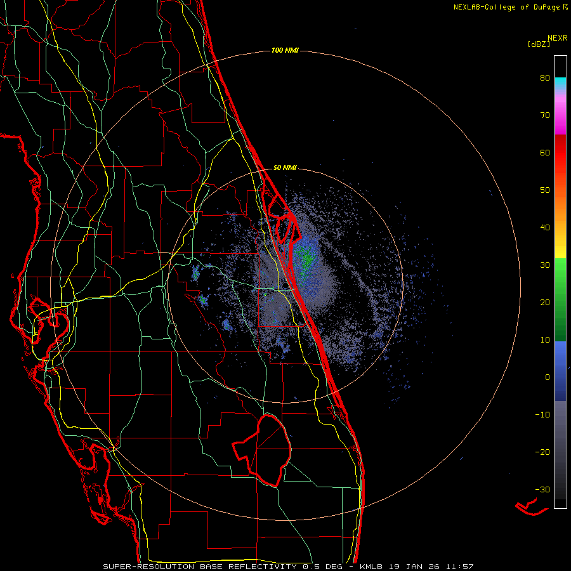This screenshot has width=571, height=571.
Task: Click the 50 NMI range ring label
Action: coord(285,168)
